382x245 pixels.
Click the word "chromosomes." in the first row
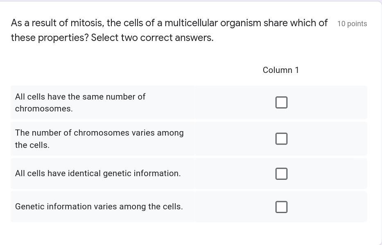(44, 109)
